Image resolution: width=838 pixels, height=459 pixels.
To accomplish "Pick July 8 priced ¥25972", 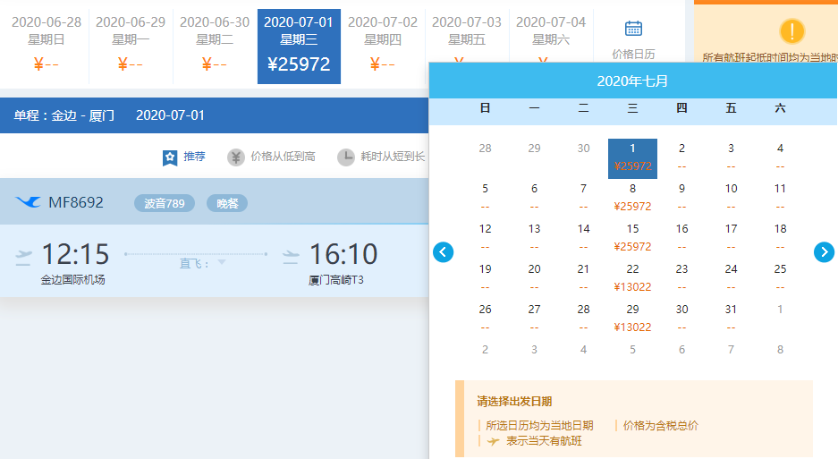I will [x=633, y=198].
